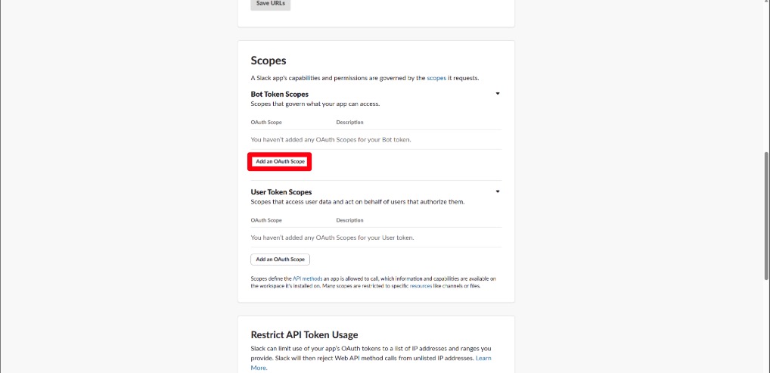
Task: Click the scrollbar down arrow
Action: [x=766, y=368]
